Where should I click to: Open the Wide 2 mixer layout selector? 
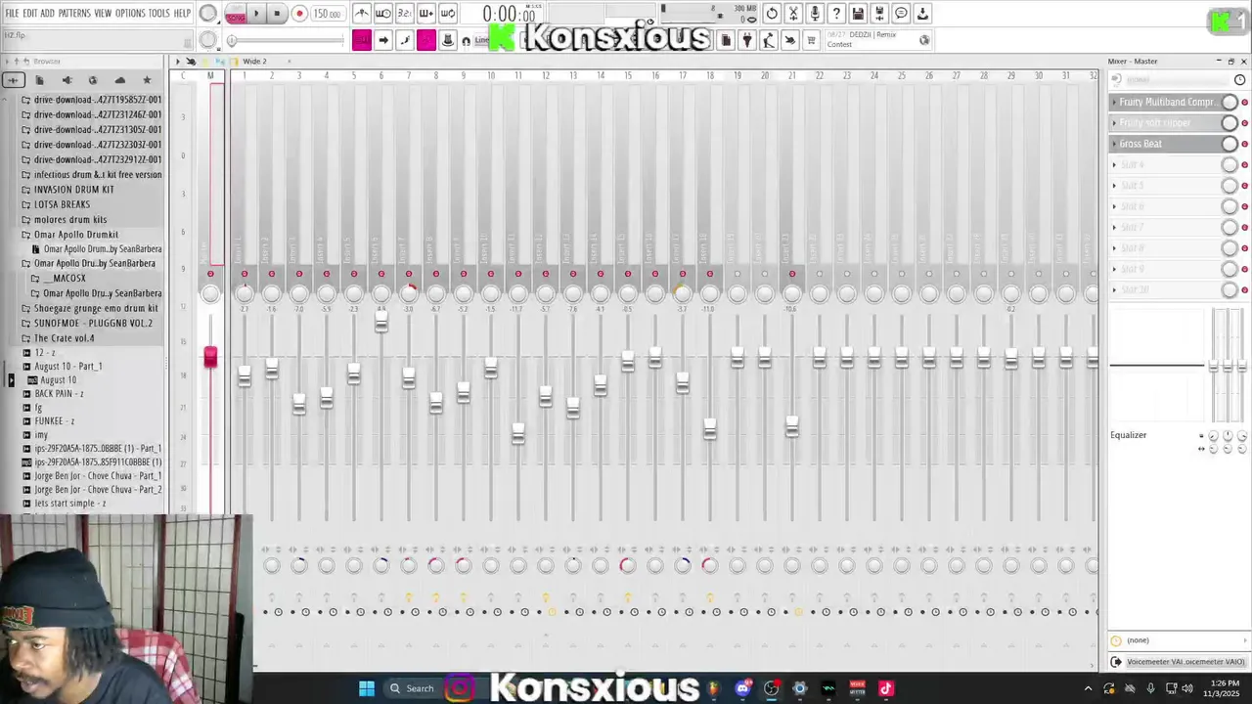254,62
